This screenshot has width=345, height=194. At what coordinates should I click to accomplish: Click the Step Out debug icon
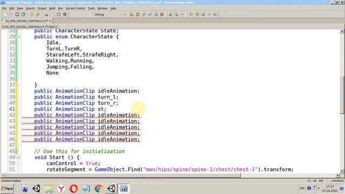pos(203,15)
